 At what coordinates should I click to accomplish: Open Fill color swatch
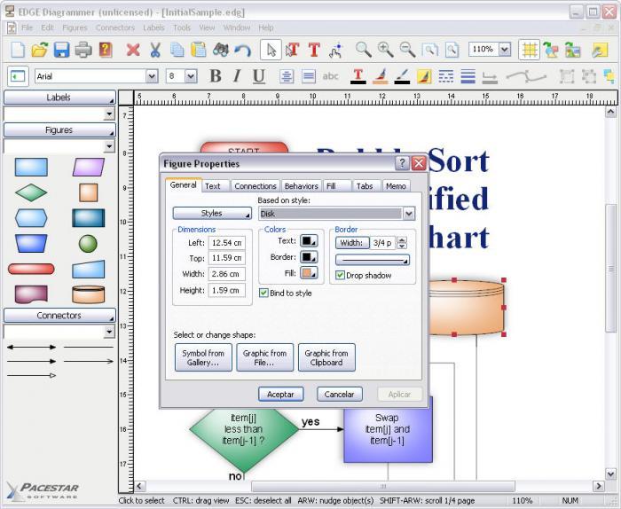click(309, 273)
